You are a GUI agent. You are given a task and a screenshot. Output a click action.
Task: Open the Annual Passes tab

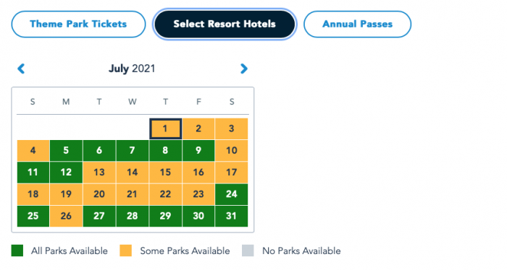click(357, 24)
